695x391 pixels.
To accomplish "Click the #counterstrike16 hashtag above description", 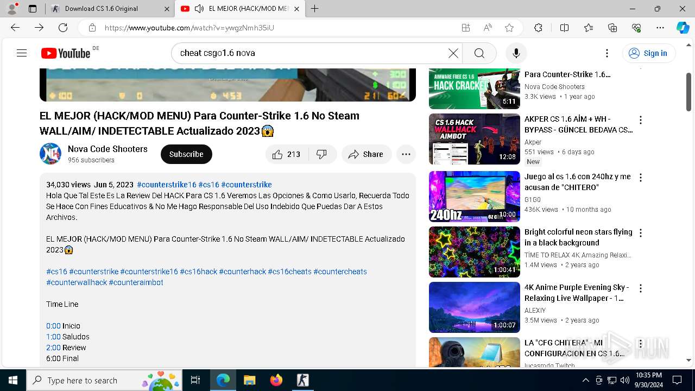I will (167, 185).
